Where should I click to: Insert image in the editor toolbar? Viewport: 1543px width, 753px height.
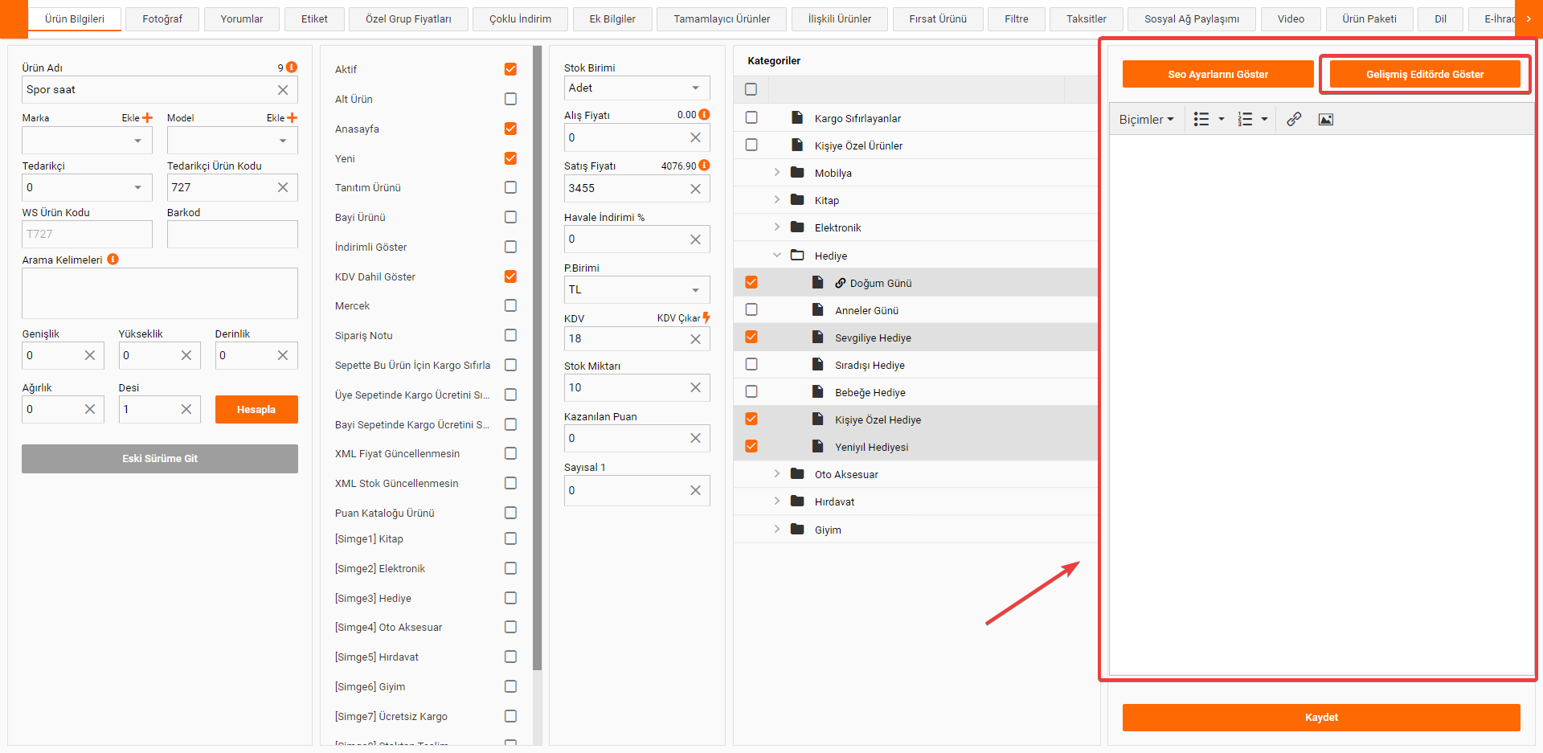pyautogui.click(x=1326, y=119)
